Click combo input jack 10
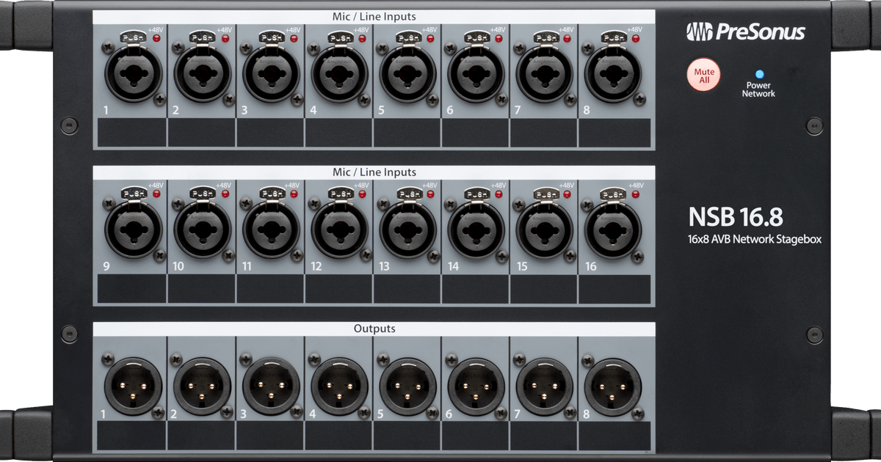 click(202, 230)
